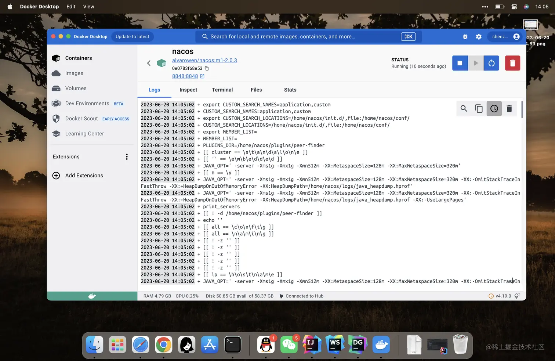Launch Safari from the Dock

coord(141,345)
